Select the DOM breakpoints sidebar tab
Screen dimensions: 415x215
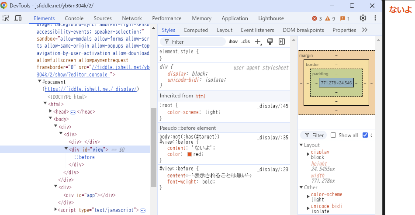coord(303,30)
